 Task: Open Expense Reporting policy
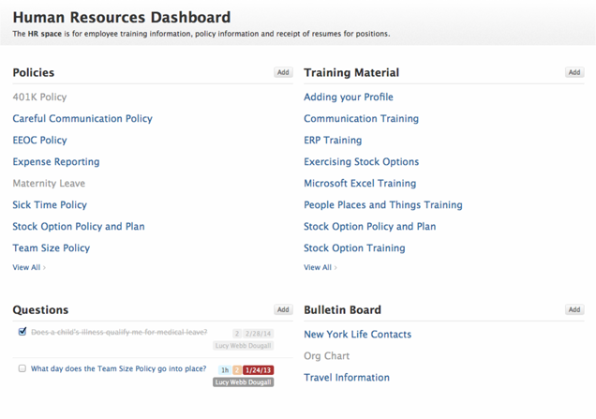click(56, 162)
